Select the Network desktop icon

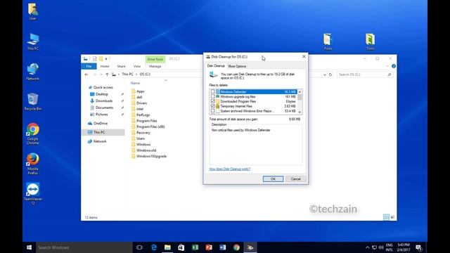(33, 72)
